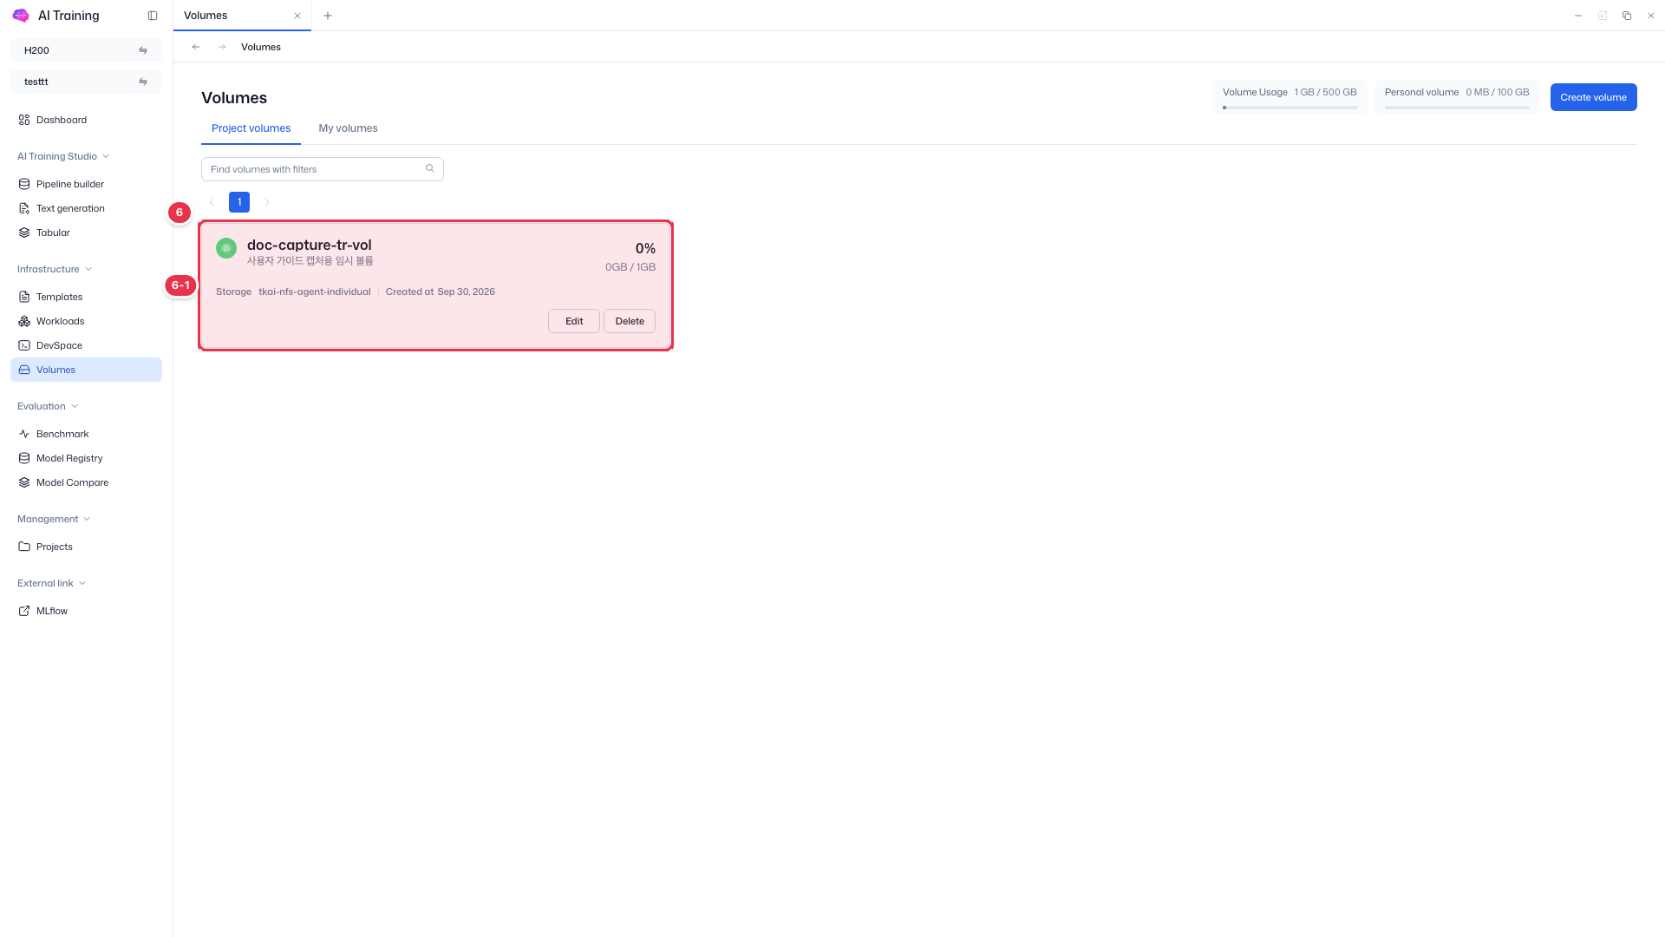This screenshot has height=937, width=1665.
Task: Add a new tab with plus icon
Action: [328, 16]
